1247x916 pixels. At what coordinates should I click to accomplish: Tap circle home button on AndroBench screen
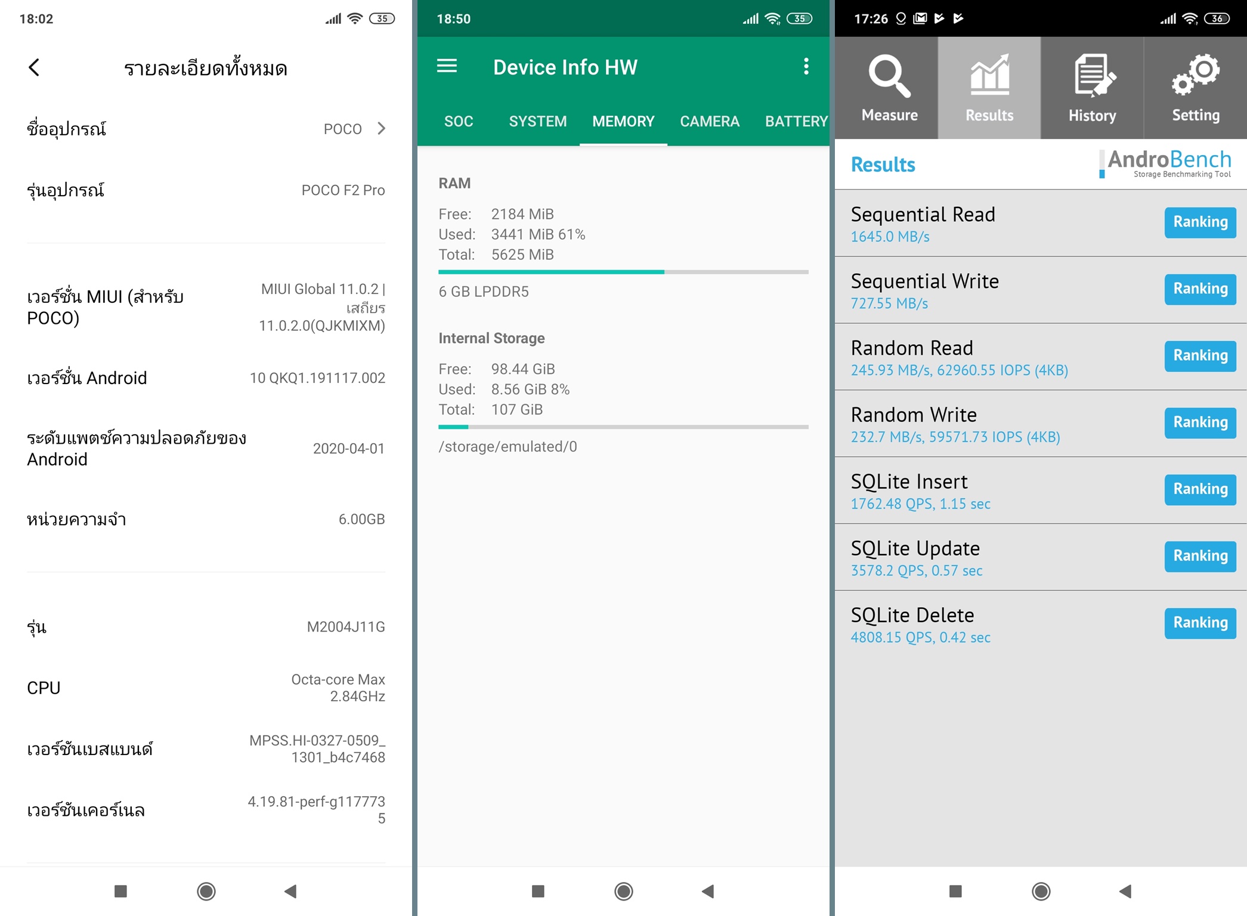tap(1041, 891)
